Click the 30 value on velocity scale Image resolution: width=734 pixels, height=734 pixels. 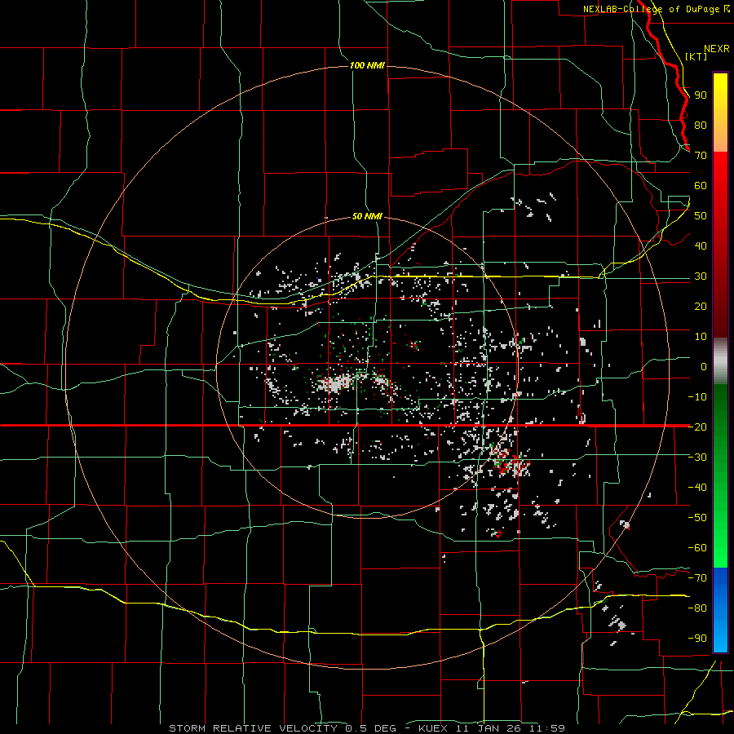point(701,276)
